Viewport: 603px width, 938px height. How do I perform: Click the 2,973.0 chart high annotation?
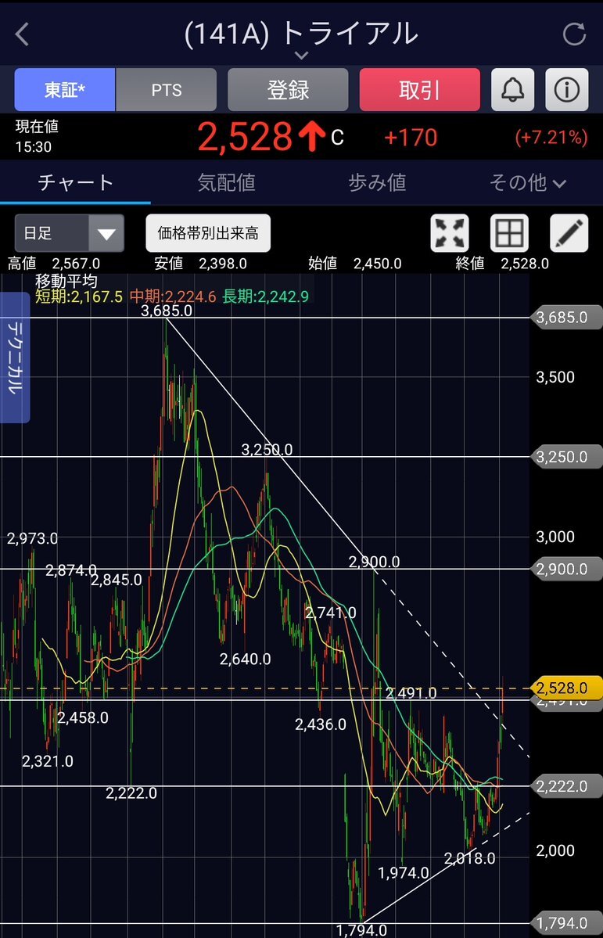(x=32, y=539)
